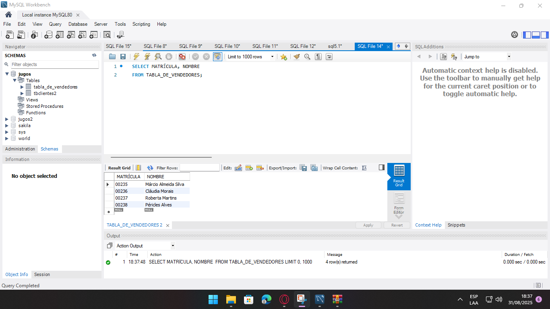Click the Filter objects search field
The width and height of the screenshot is (550, 309).
click(x=54, y=64)
